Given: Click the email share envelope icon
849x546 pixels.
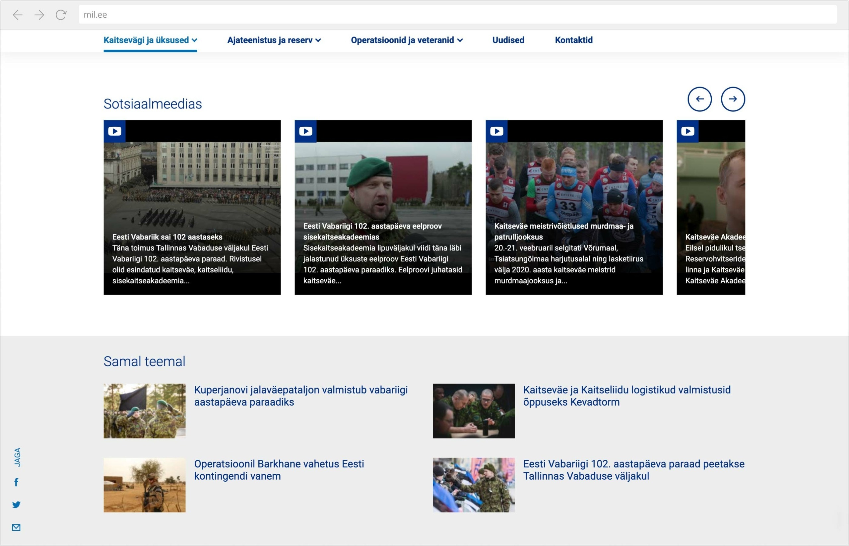Looking at the screenshot, I should coord(16,527).
